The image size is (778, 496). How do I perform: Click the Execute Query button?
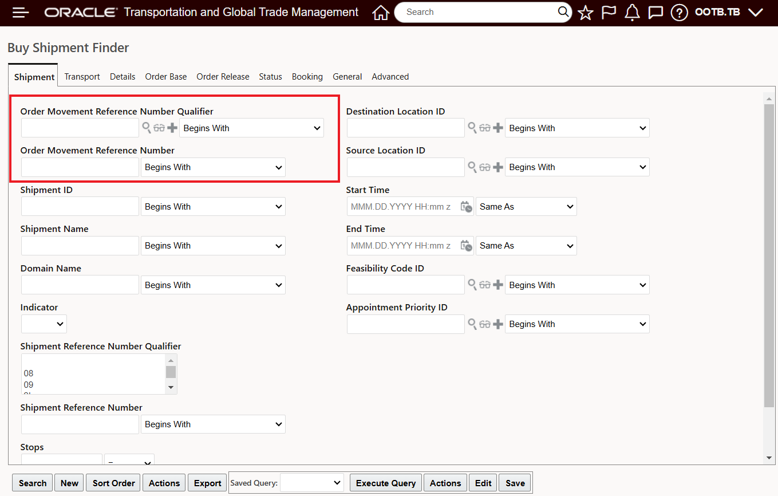click(x=386, y=483)
